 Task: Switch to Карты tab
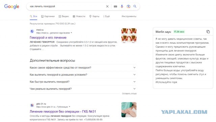point(94,16)
